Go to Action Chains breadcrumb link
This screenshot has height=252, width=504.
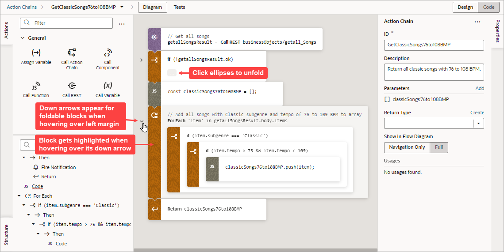click(22, 7)
